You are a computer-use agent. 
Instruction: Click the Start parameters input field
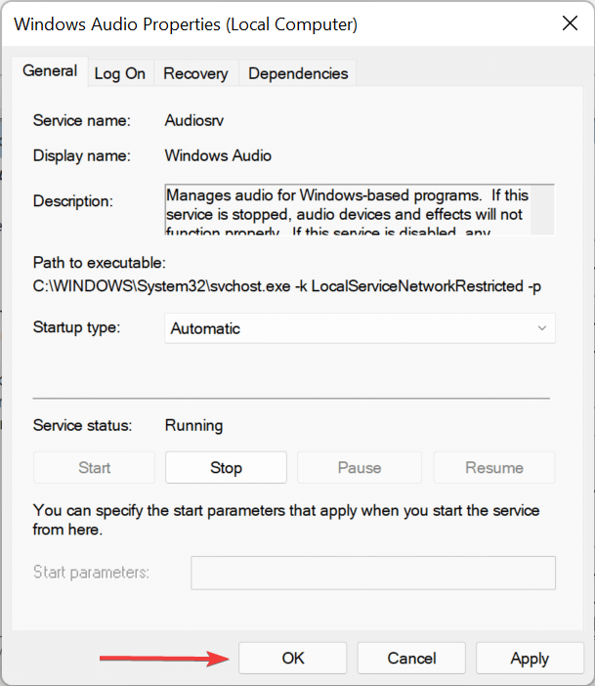[373, 573]
